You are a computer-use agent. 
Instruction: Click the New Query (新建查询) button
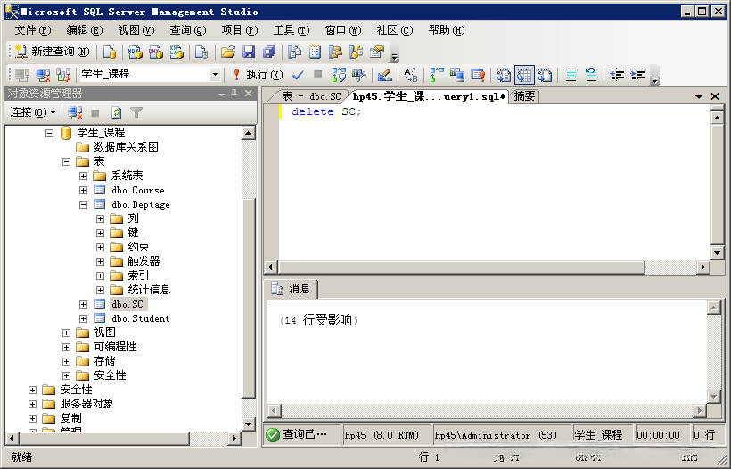click(52, 52)
